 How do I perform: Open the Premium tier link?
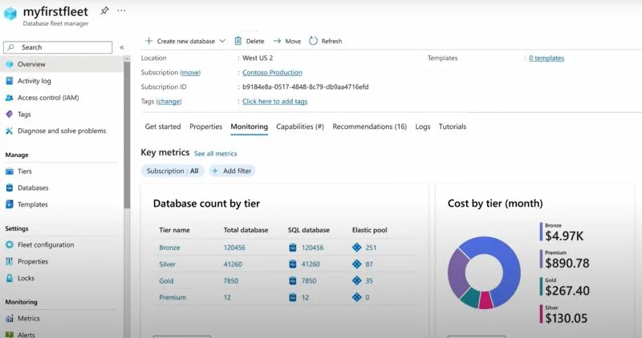tap(173, 297)
